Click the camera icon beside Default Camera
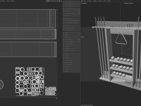Viewport: 141px width, 106px height. point(133,3)
